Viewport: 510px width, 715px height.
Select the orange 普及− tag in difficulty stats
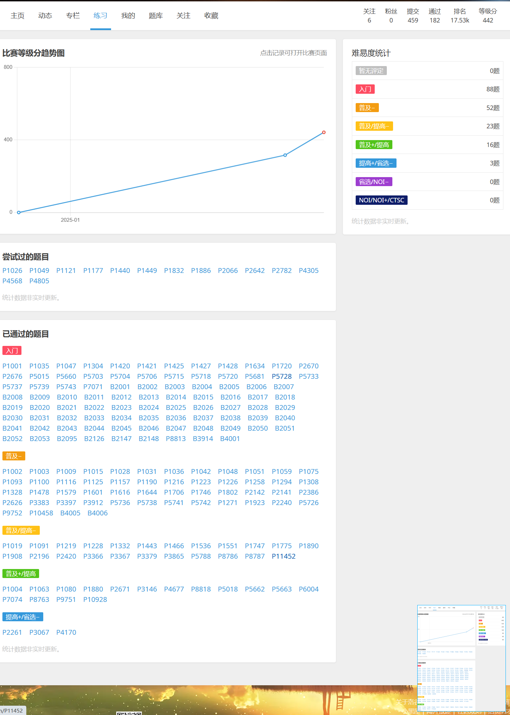[367, 108]
